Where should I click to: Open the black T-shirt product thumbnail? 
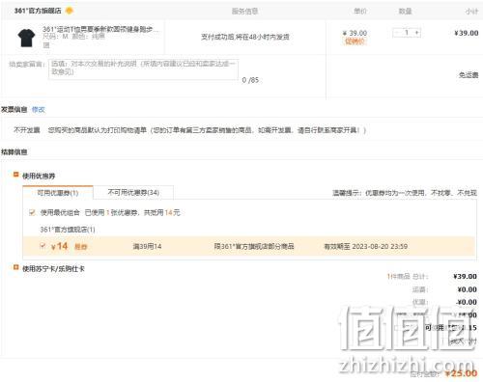[26, 38]
